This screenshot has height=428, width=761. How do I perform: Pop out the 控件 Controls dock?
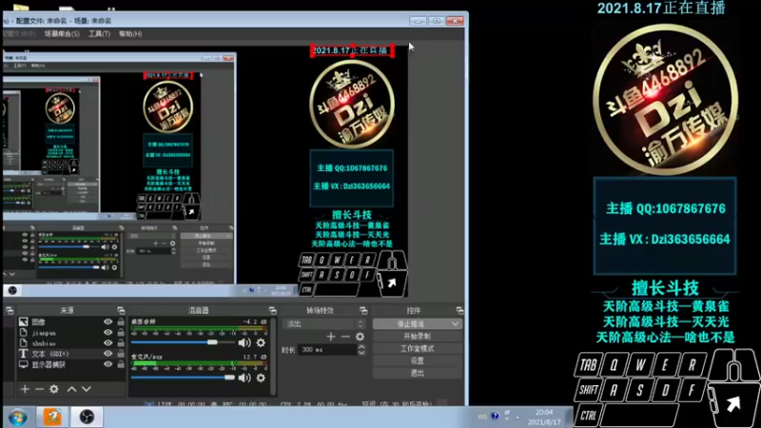click(459, 310)
